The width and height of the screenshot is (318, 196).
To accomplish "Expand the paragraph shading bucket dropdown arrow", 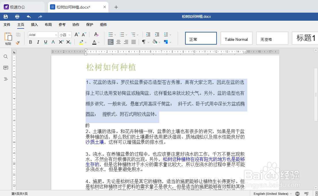I will click(x=159, y=42).
